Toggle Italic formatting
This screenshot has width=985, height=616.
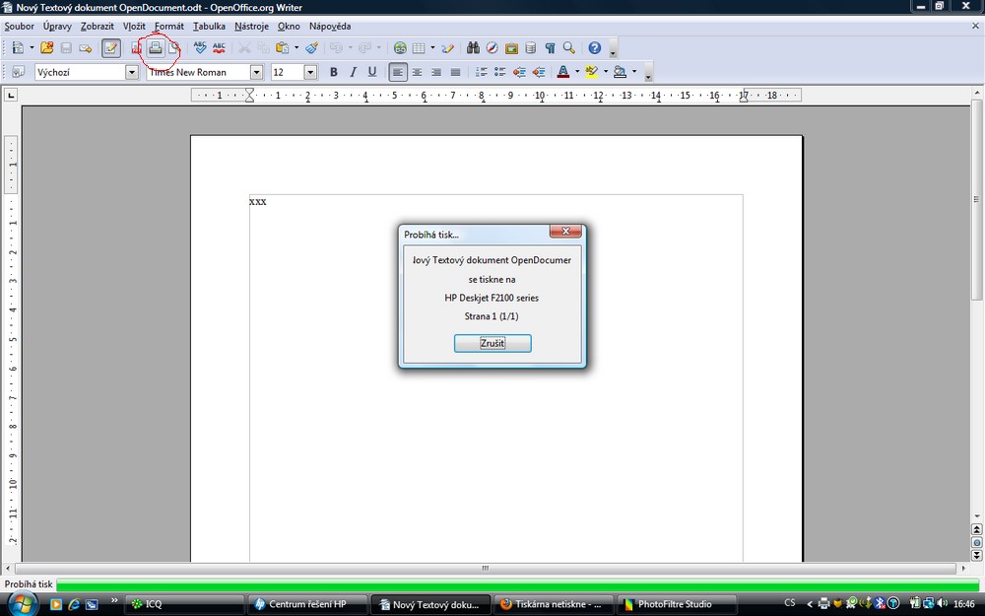tap(353, 72)
